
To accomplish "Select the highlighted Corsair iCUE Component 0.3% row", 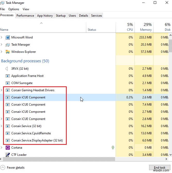I will (84, 97).
